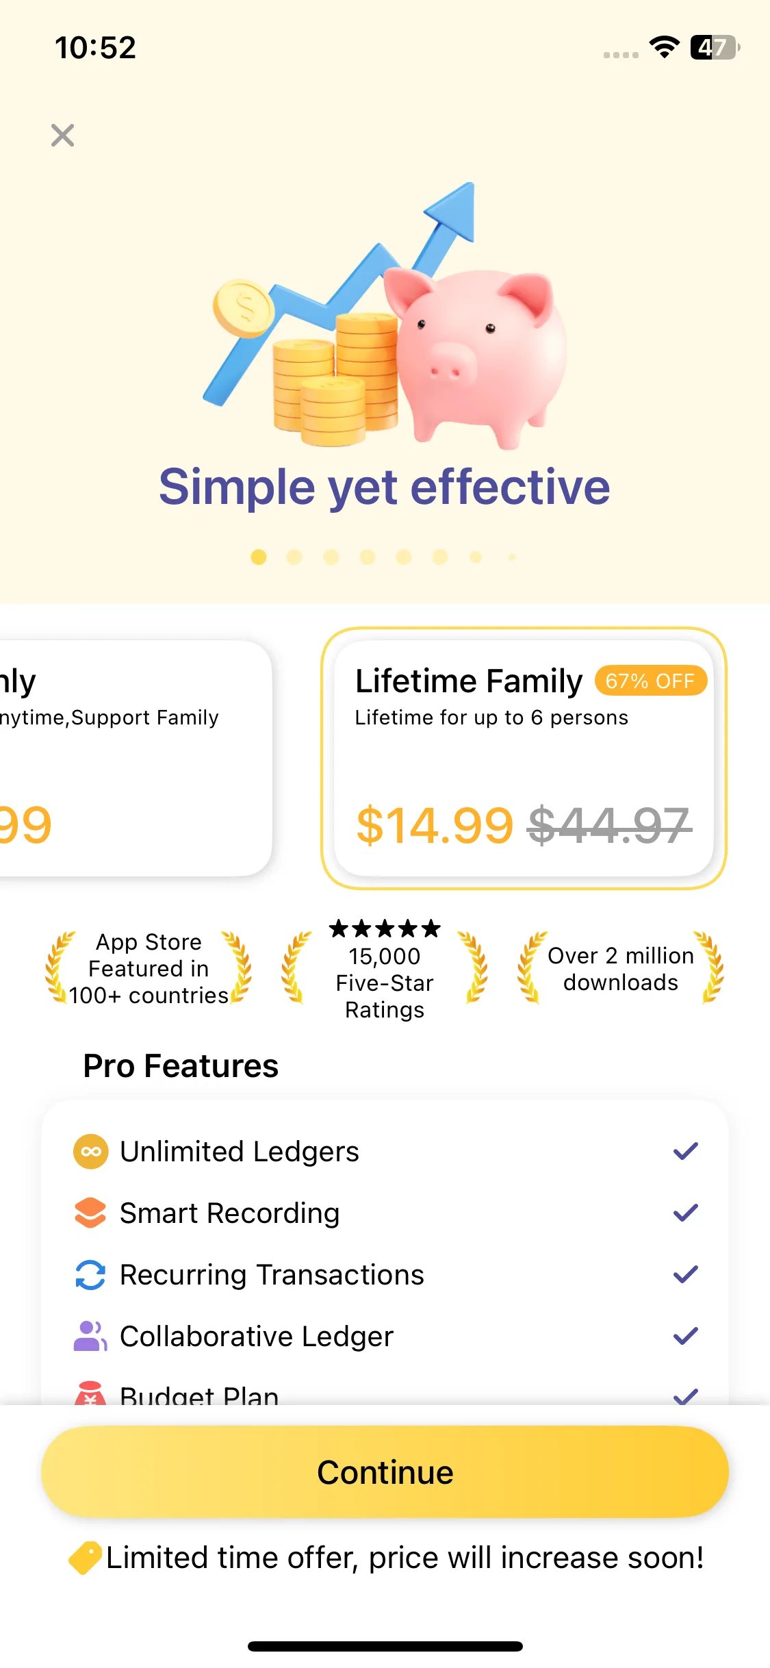Tap the Collaborative Ledger people icon
The image size is (770, 1668).
pyautogui.click(x=90, y=1336)
